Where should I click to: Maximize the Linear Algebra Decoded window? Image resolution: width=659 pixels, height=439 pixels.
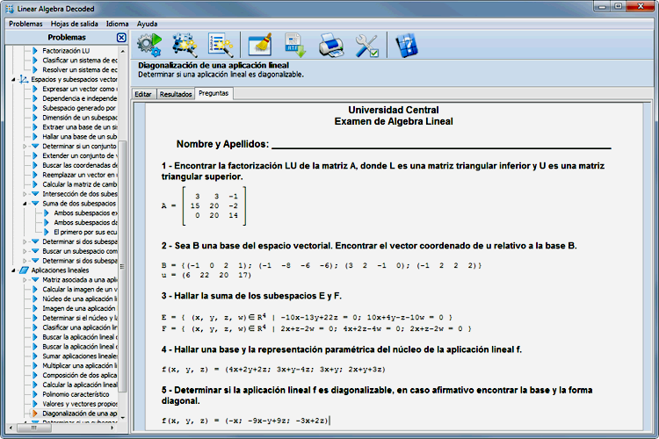(619, 6)
